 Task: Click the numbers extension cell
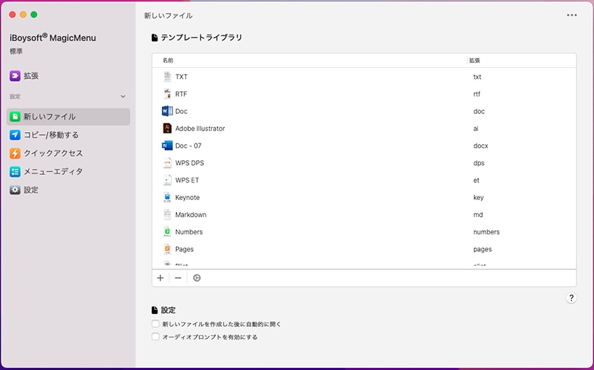(x=486, y=232)
